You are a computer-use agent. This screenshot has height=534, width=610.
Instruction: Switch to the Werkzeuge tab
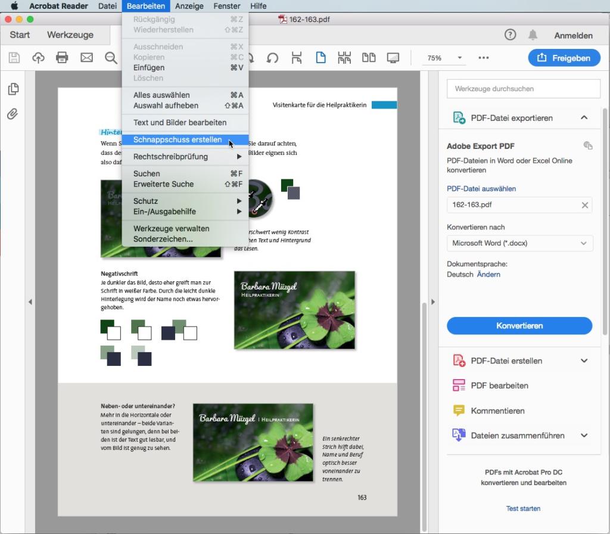coord(71,35)
